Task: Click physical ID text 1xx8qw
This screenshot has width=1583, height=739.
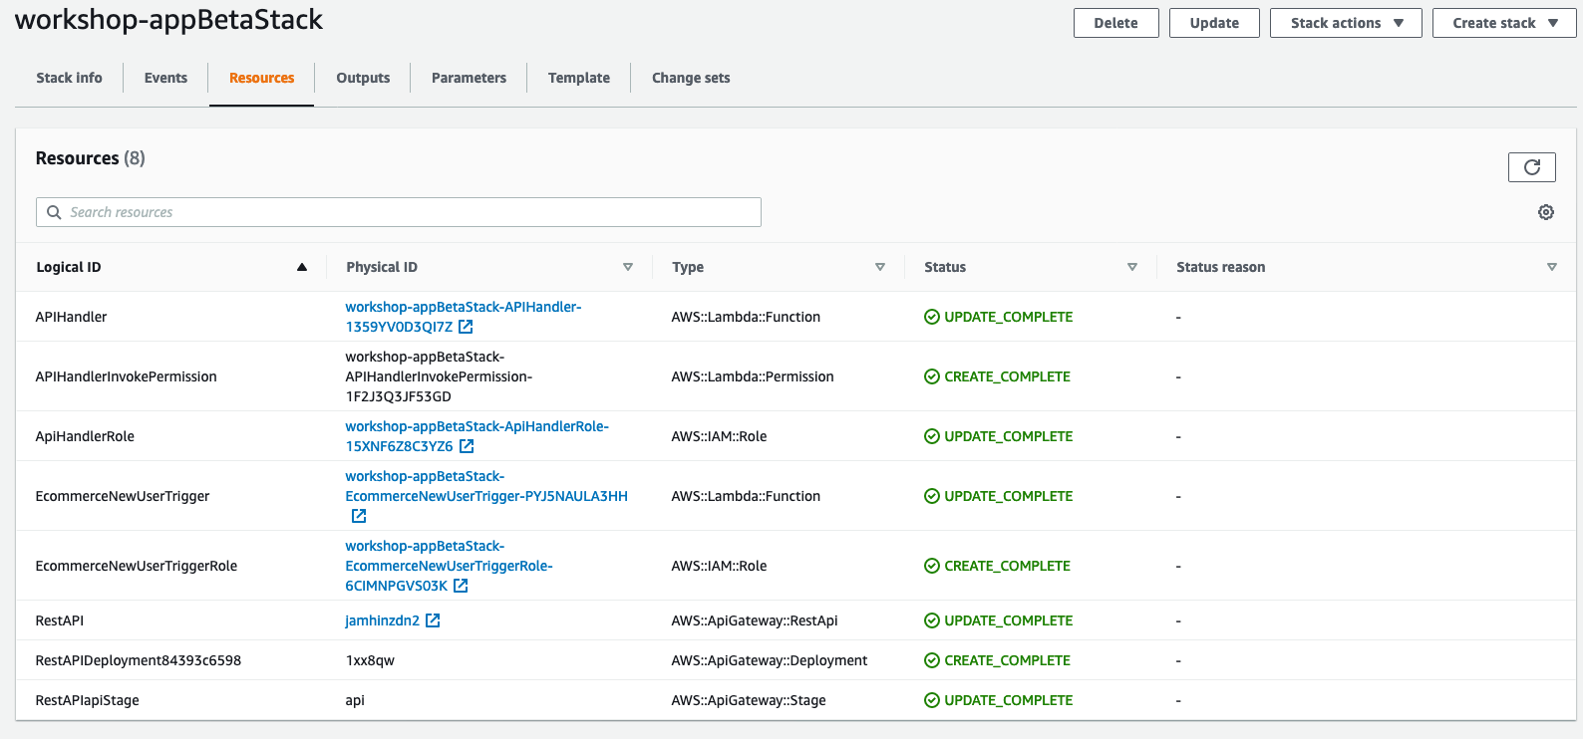Action: pos(370,660)
